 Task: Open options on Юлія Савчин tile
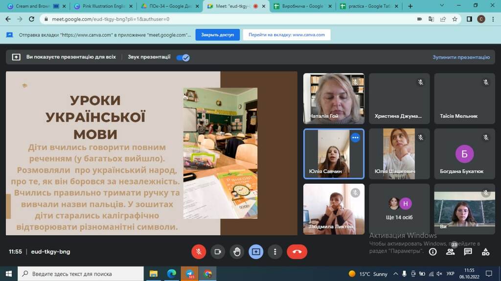coord(355,138)
